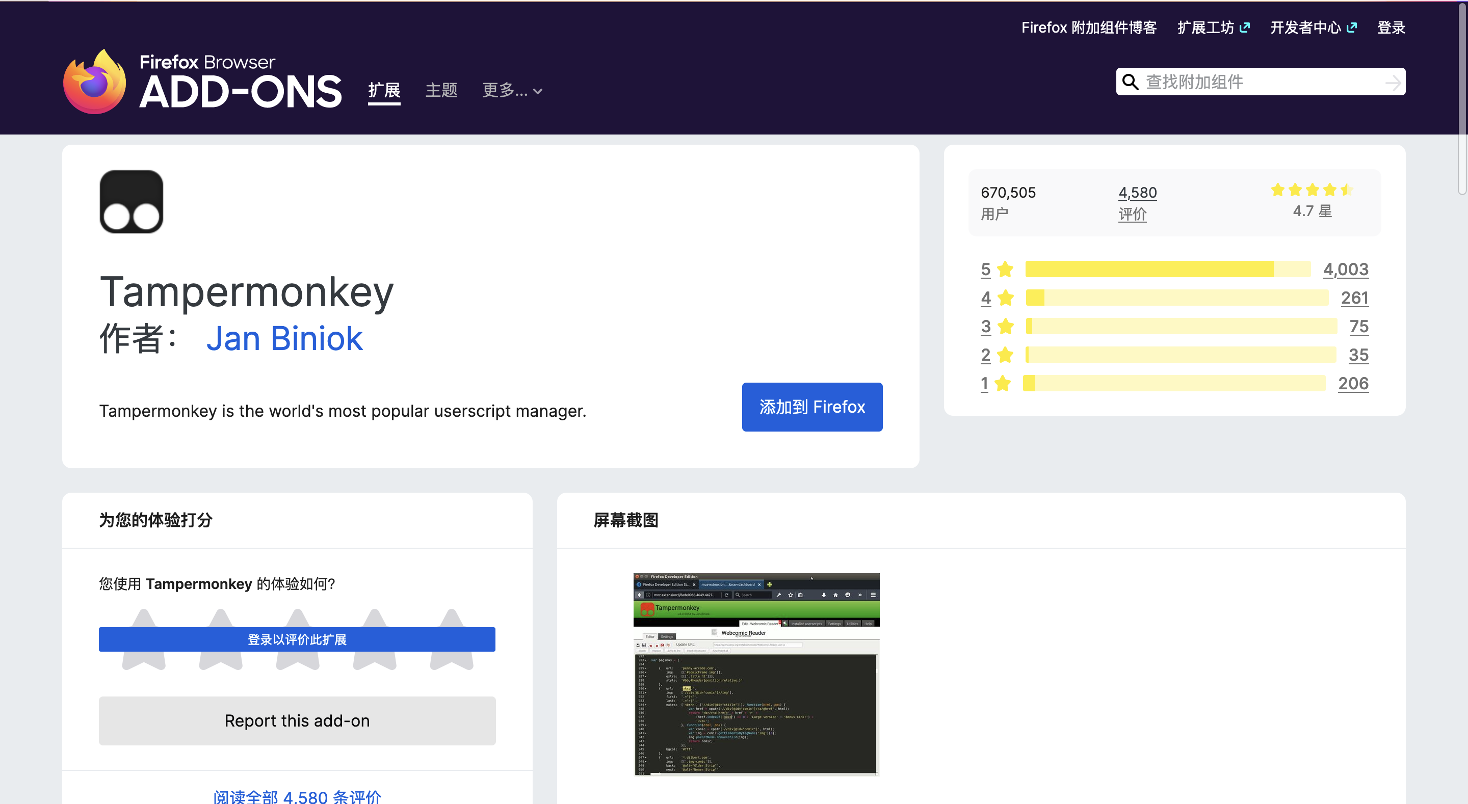The height and width of the screenshot is (804, 1468).
Task: Open the Tampermonkey screenshot thumbnail
Action: 756,674
